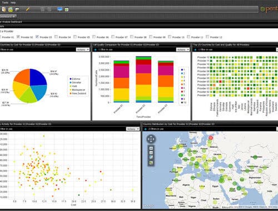Click the Provider 01 stacked bar

(x=121, y=82)
